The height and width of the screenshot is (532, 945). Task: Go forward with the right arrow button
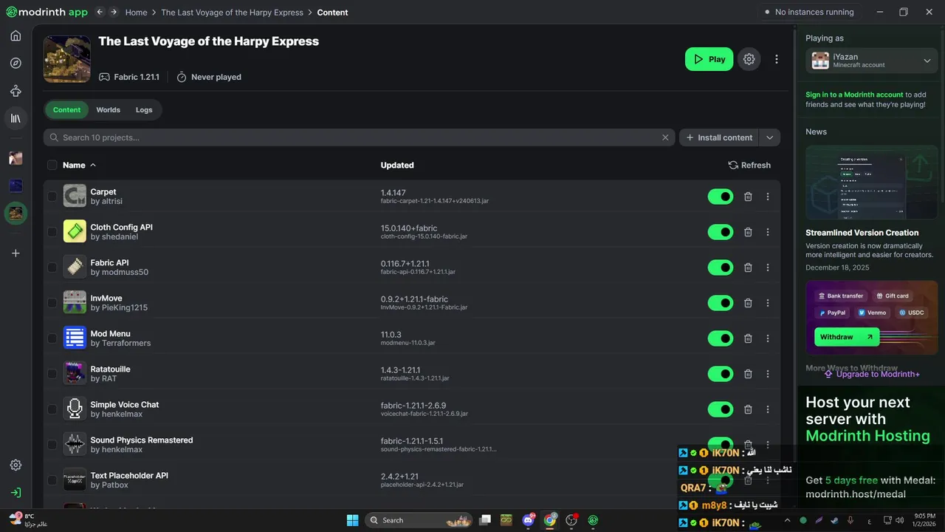pyautogui.click(x=114, y=12)
